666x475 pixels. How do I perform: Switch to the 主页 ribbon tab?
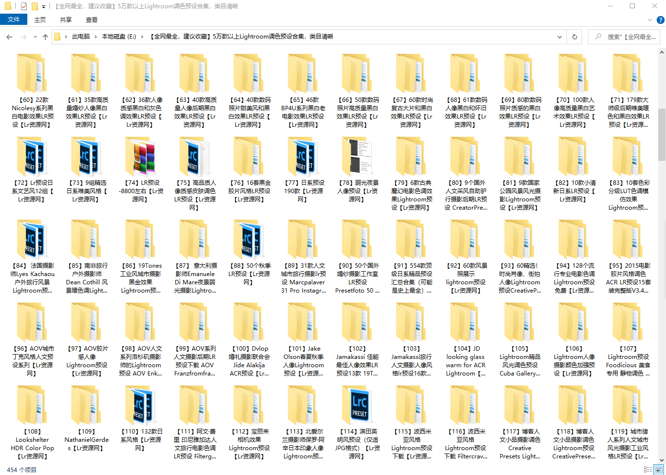coord(40,20)
